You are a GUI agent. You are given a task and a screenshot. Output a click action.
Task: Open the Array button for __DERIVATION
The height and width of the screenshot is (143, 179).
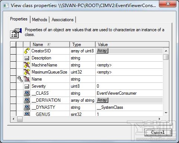click(x=102, y=100)
